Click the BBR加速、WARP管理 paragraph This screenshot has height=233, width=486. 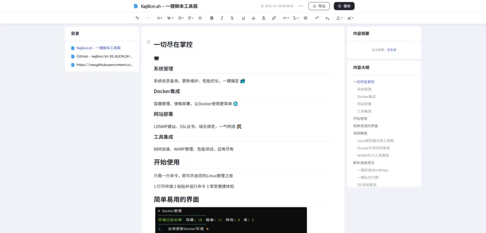point(194,149)
